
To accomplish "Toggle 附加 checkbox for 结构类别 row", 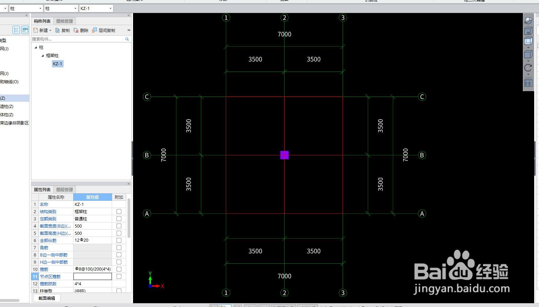I will pos(119,211).
